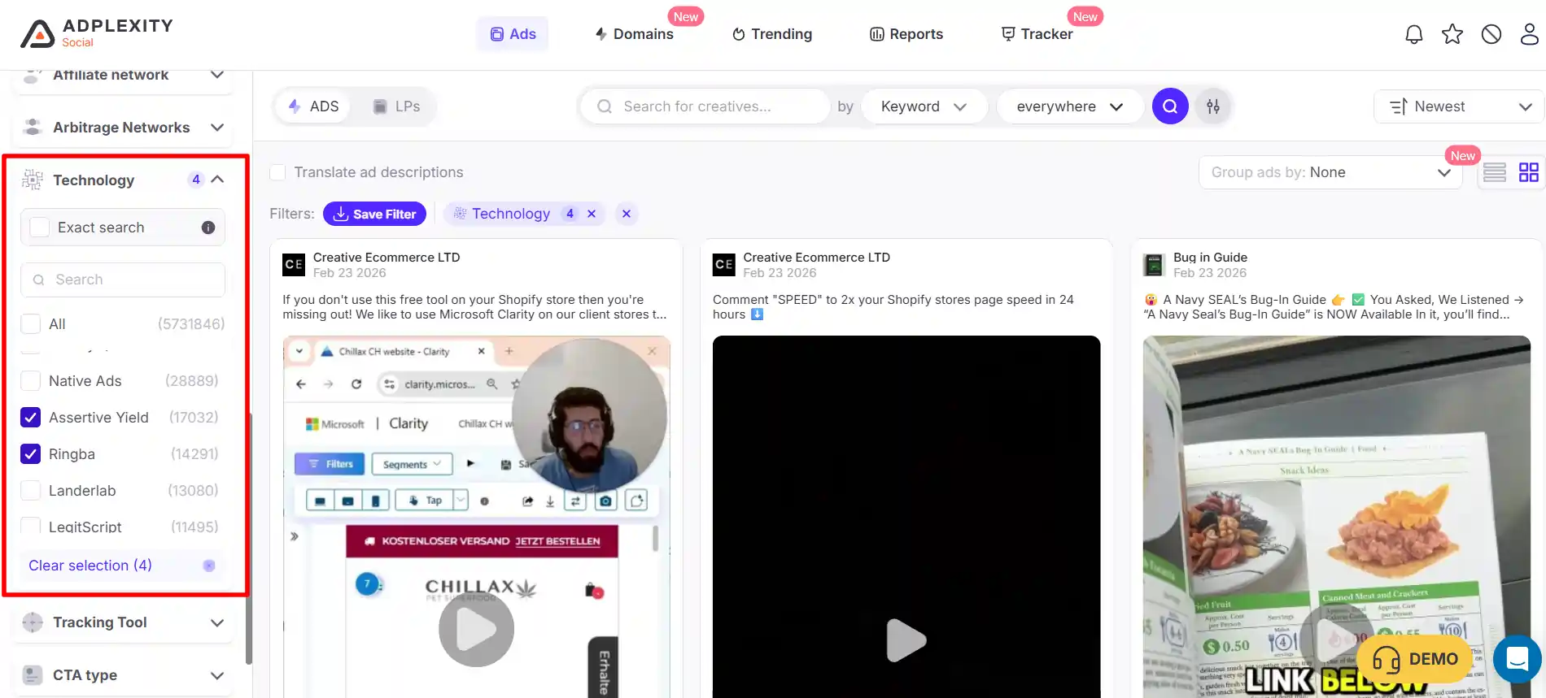Expand the Affiliate network section

217,75
